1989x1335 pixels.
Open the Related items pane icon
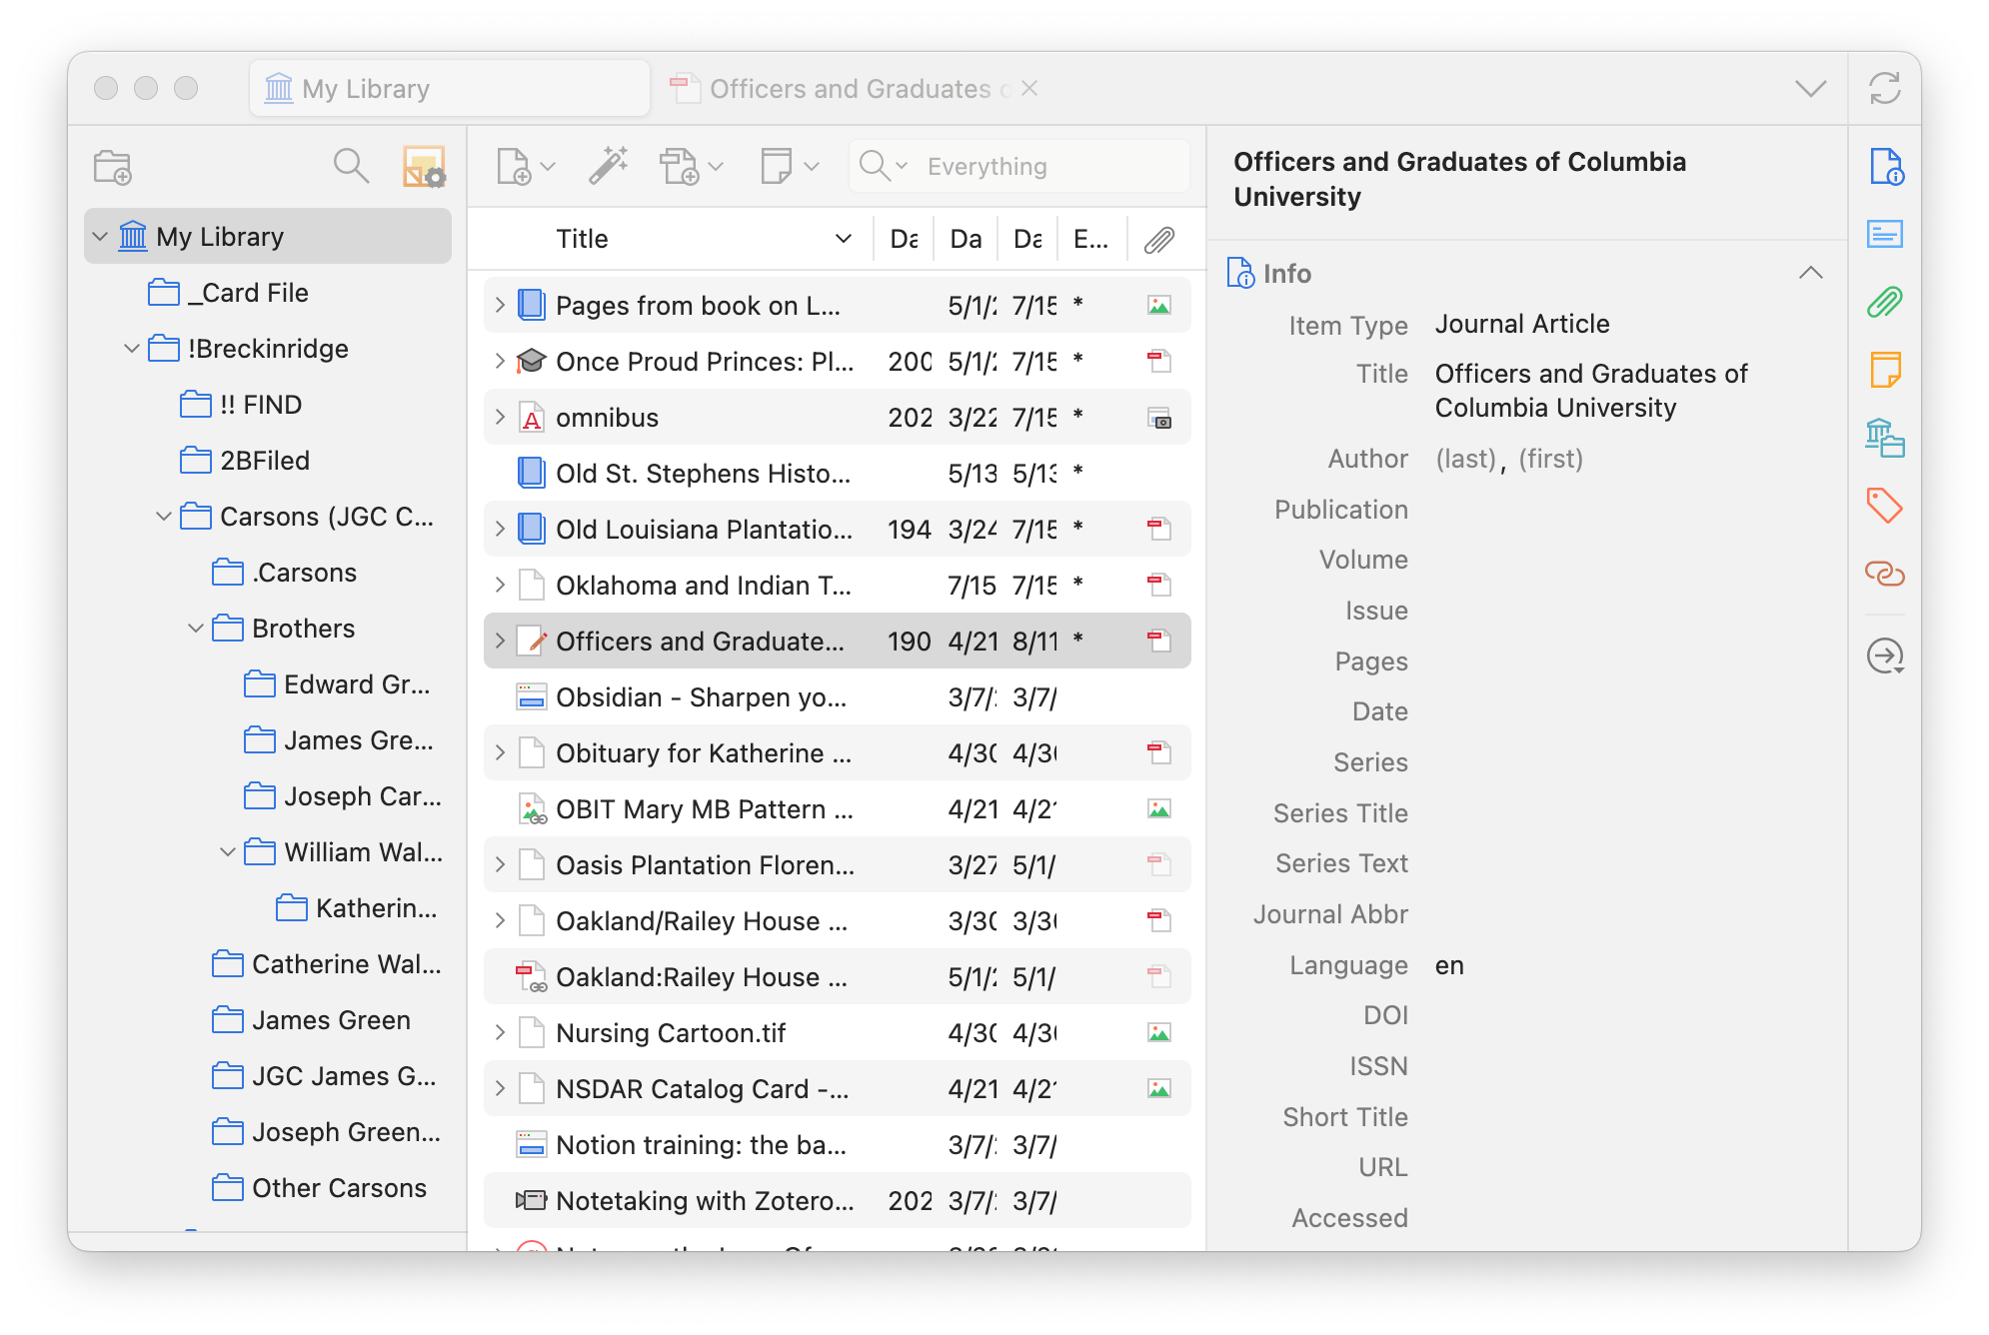coord(1884,574)
